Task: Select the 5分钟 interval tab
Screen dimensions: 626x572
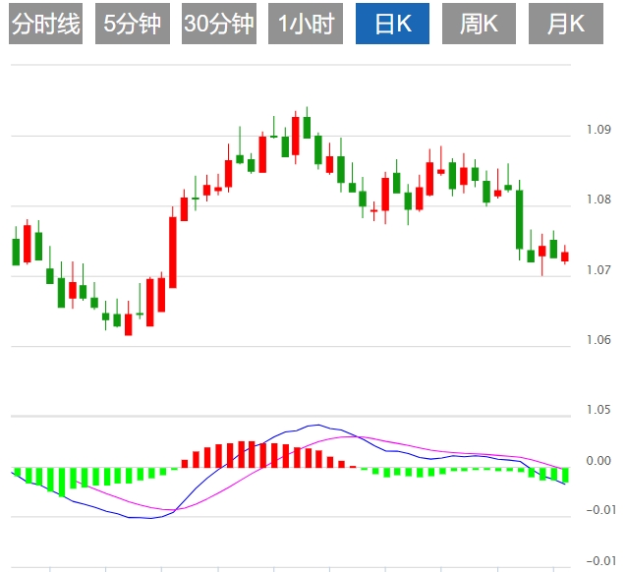Action: coord(133,24)
